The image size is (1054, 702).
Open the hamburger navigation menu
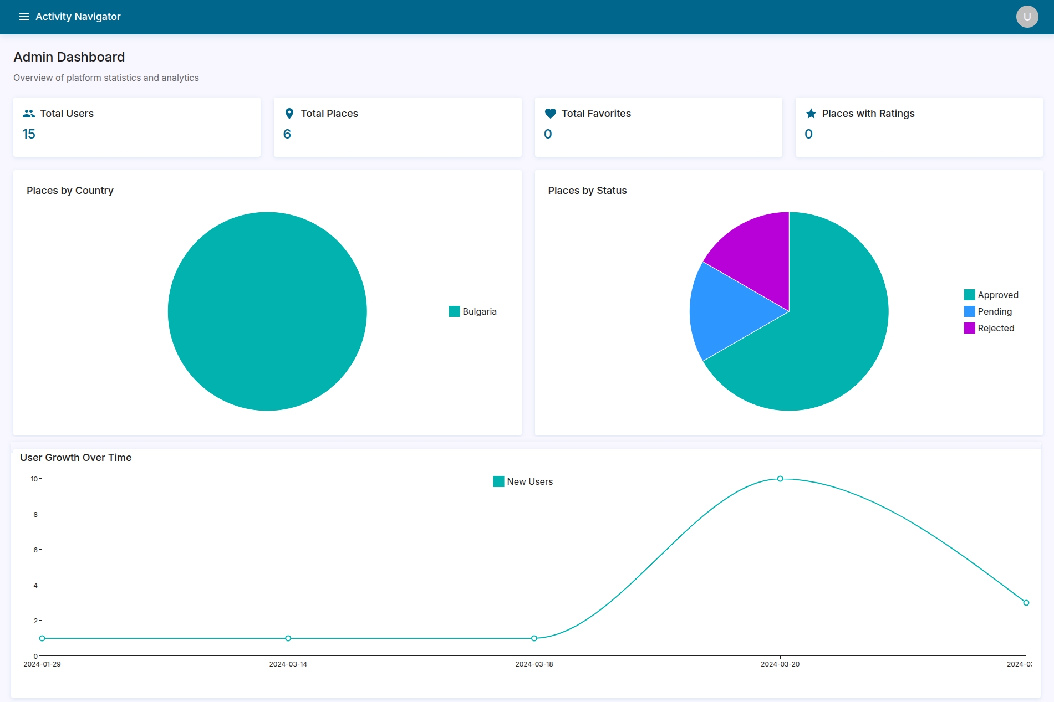pyautogui.click(x=24, y=17)
